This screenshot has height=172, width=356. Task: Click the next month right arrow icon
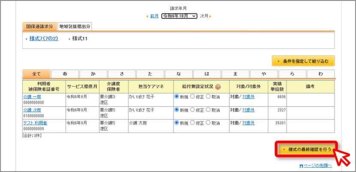click(x=210, y=16)
